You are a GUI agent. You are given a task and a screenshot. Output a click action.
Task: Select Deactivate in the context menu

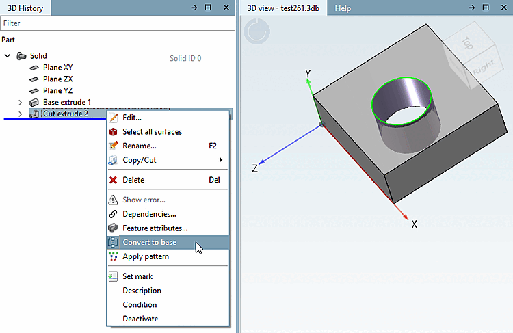tap(140, 319)
